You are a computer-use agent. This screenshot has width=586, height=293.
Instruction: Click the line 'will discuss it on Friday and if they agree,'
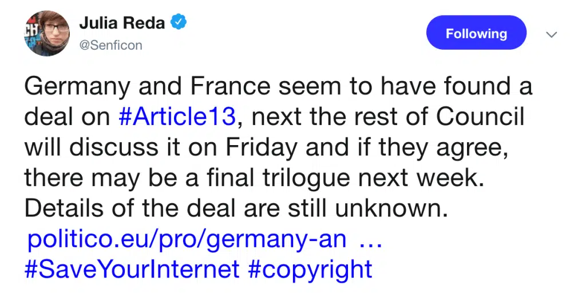(267, 148)
